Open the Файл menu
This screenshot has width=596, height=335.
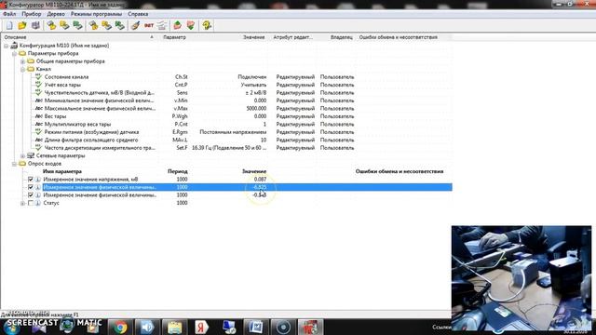9,14
